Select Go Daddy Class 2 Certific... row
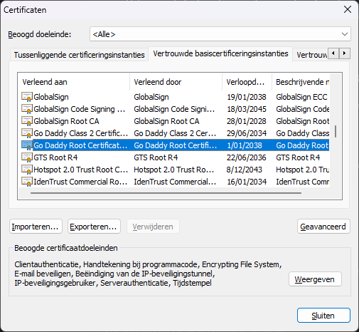The image size is (359, 332). (x=174, y=133)
